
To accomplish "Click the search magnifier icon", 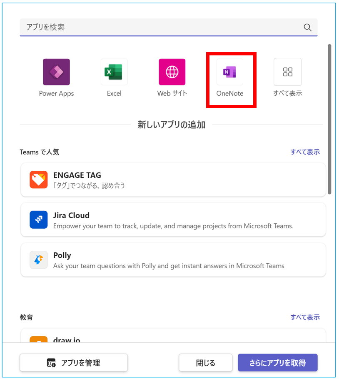I will click(307, 27).
